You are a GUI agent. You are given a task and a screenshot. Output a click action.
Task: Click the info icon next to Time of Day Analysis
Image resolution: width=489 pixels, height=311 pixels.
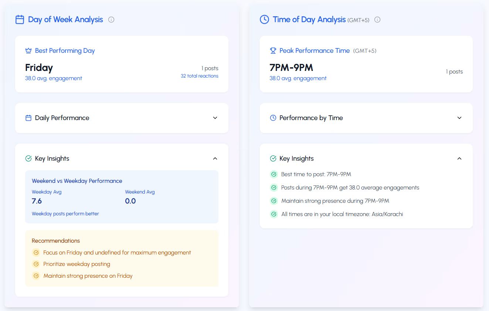pyautogui.click(x=377, y=20)
